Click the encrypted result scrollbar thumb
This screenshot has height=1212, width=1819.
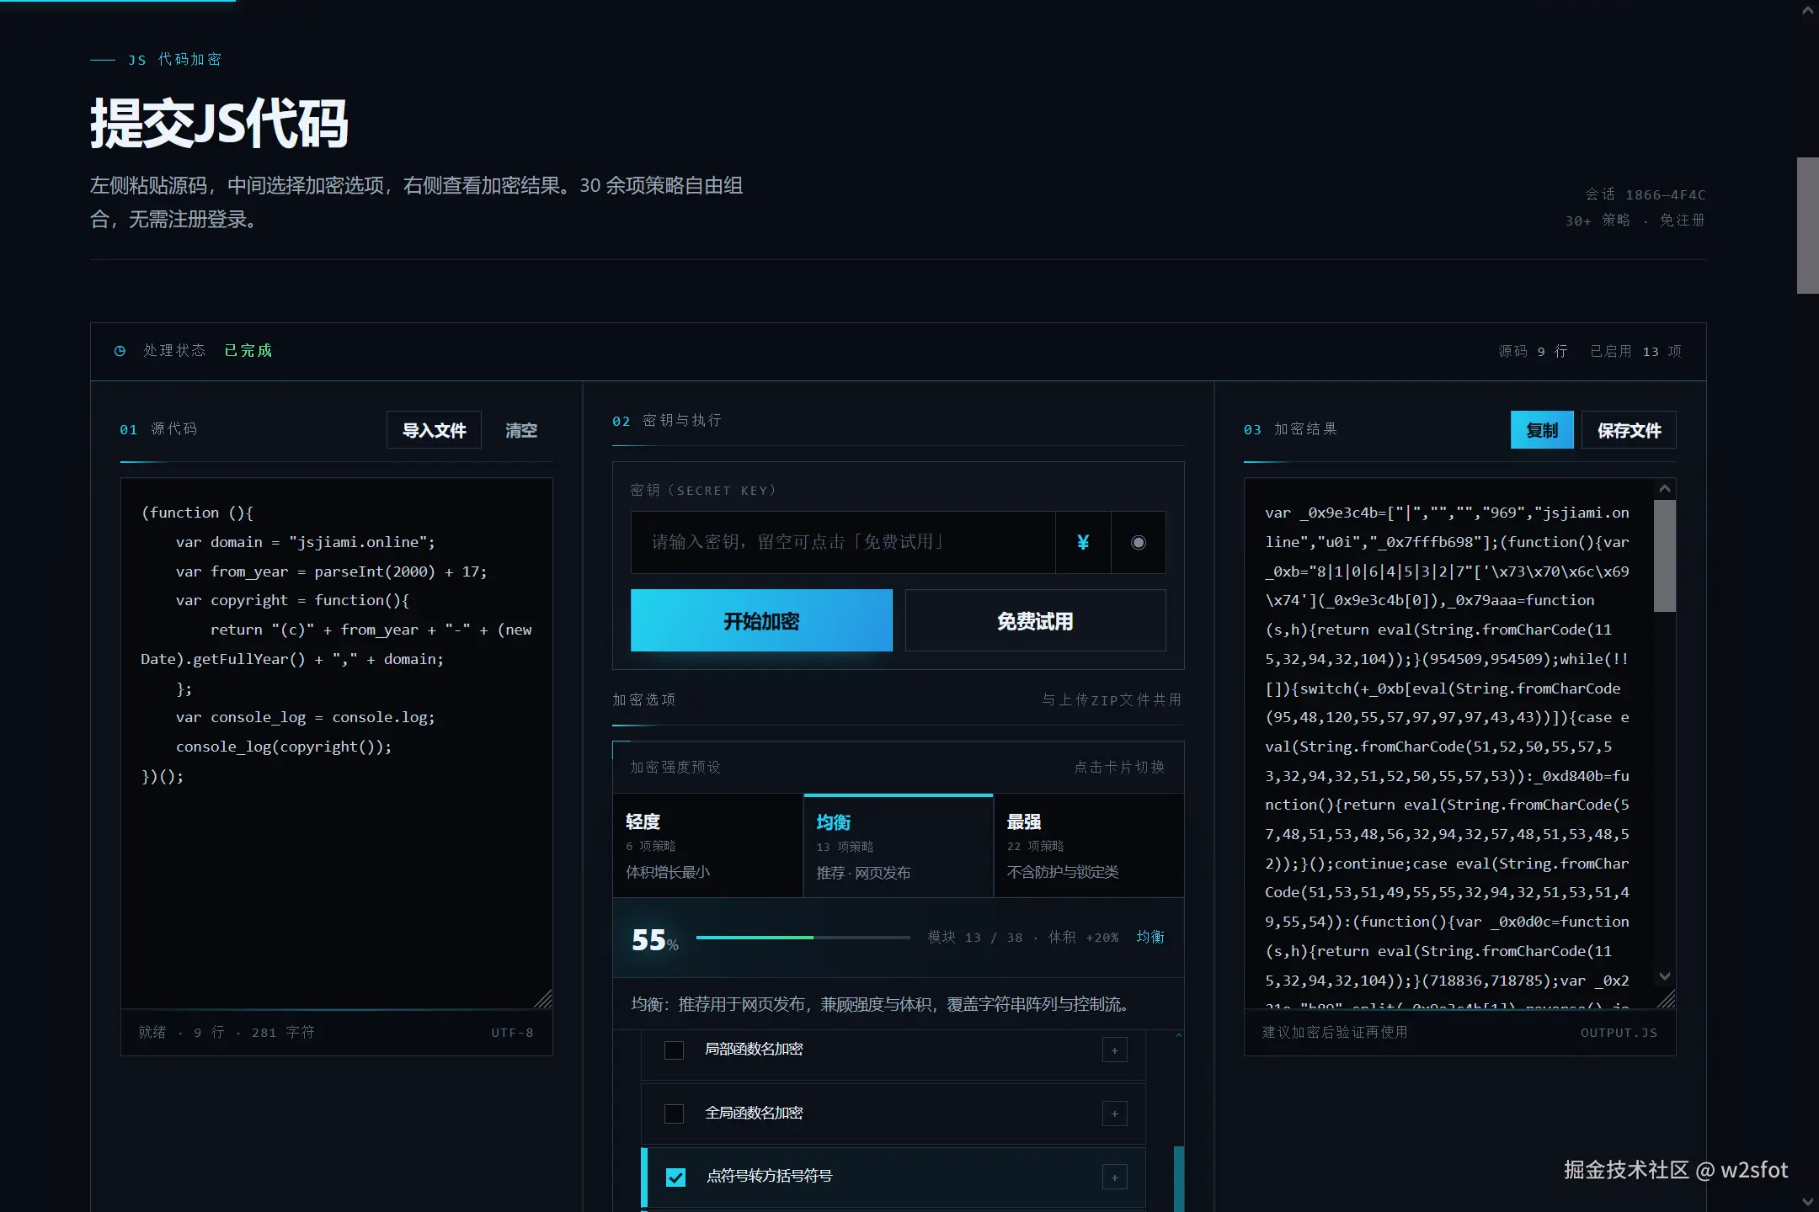click(x=1664, y=555)
